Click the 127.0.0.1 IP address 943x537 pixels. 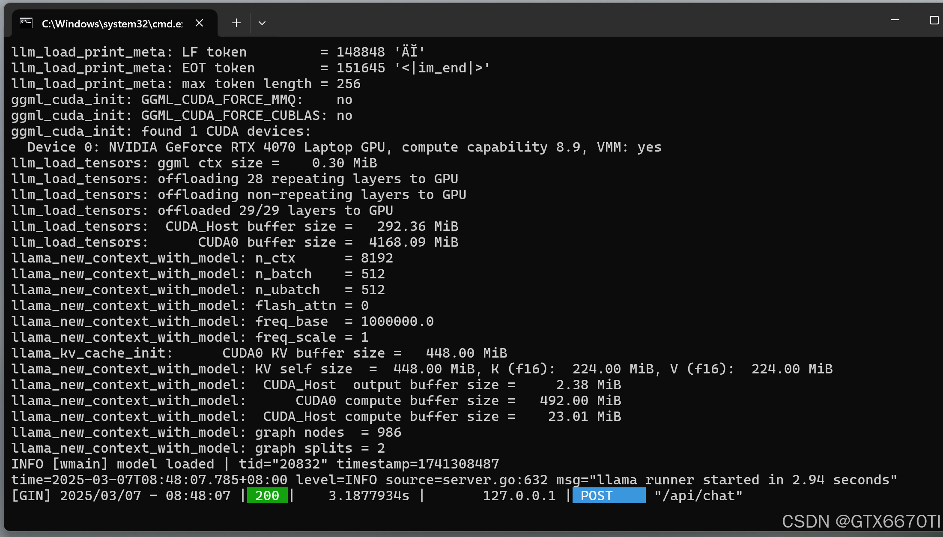click(x=519, y=495)
